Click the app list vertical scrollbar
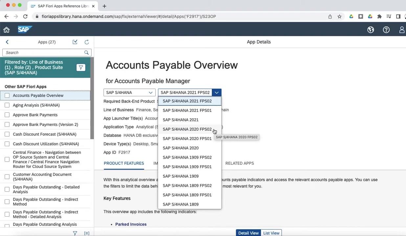 [92, 98]
